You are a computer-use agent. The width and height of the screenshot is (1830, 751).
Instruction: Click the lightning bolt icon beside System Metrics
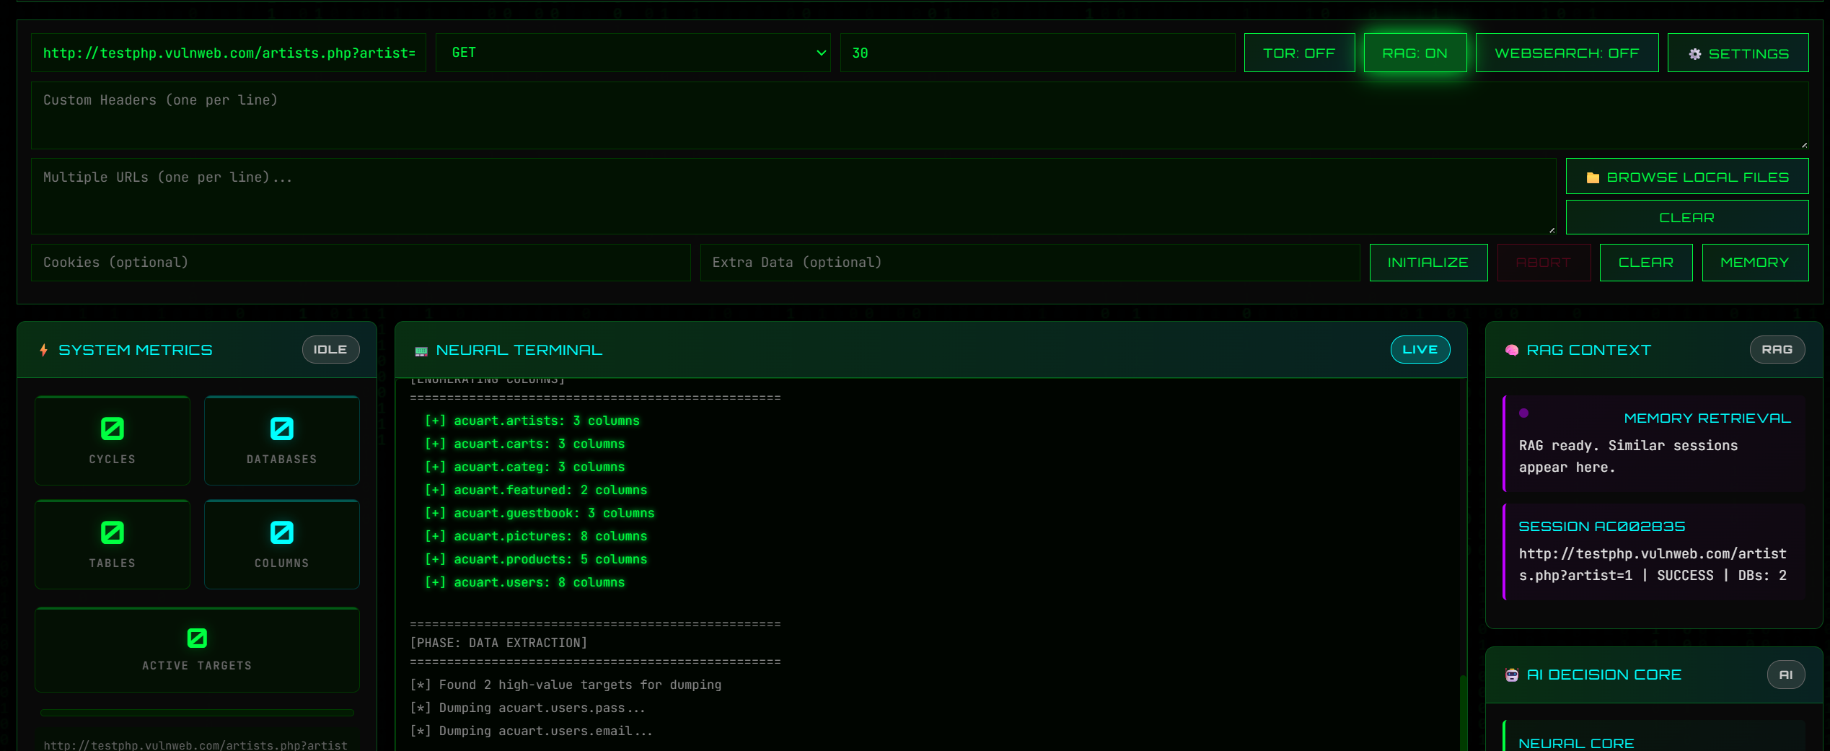click(x=44, y=350)
